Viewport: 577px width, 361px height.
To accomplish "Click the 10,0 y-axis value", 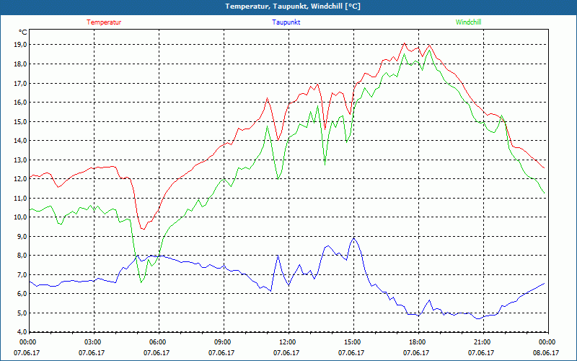I will point(21,217).
